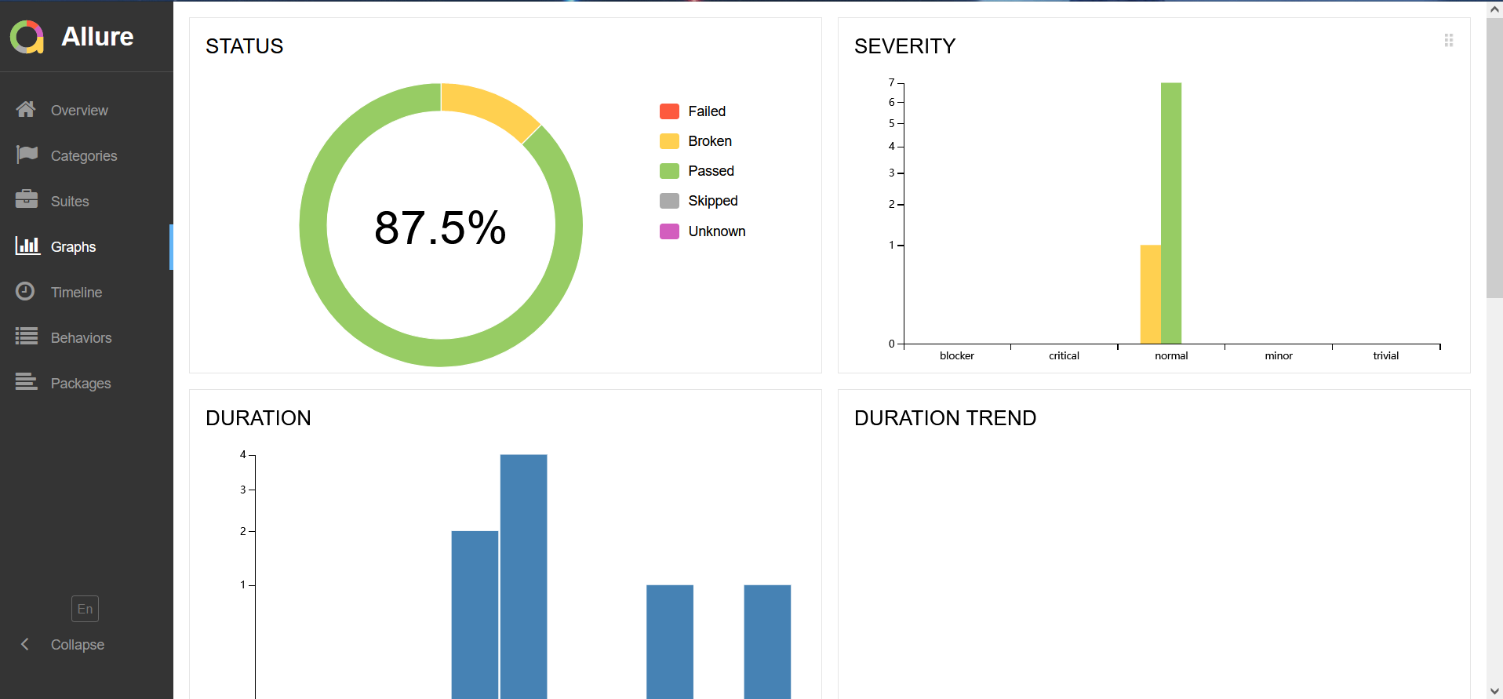
Task: Open the Timeline menu item
Action: coord(76,293)
